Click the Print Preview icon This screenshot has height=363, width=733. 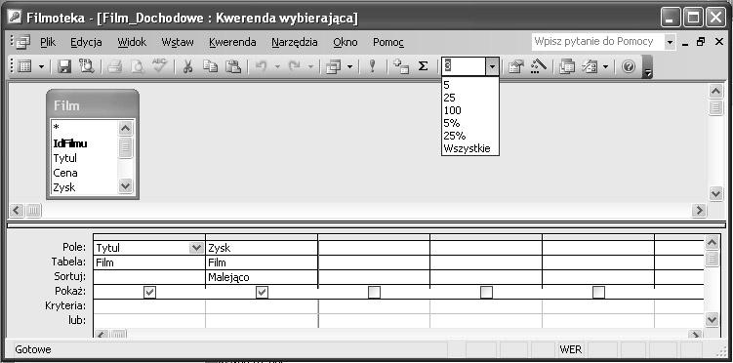pos(137,67)
